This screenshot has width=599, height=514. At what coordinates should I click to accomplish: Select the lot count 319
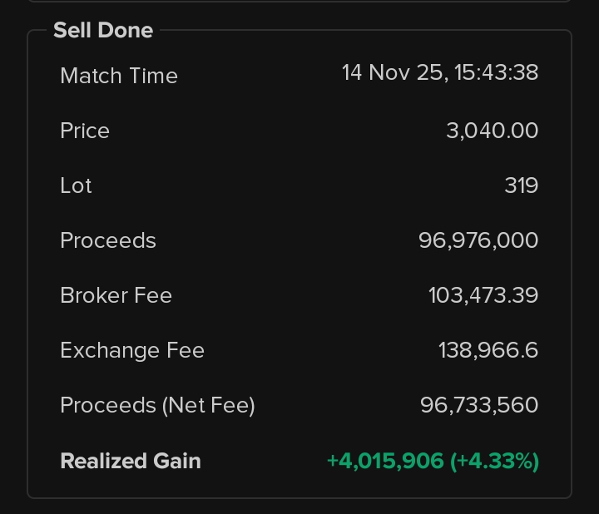tap(521, 185)
